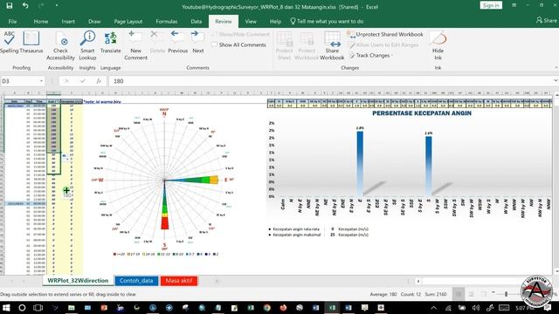The width and height of the screenshot is (559, 314).
Task: Show hidden tray icons chevron
Action: point(433,308)
